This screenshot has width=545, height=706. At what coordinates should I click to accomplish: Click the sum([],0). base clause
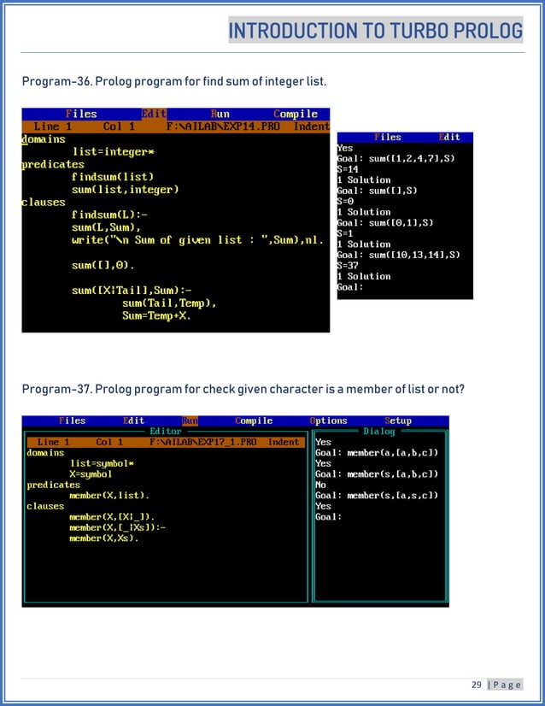point(103,265)
